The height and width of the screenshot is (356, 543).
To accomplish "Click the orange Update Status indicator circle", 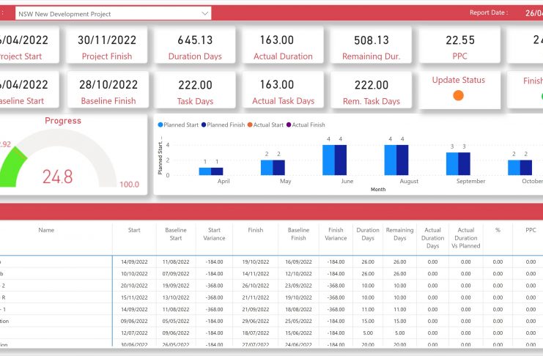I will click(x=459, y=95).
